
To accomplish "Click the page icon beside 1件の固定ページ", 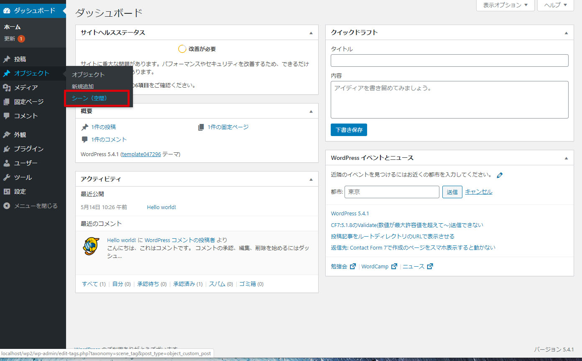I will click(201, 127).
